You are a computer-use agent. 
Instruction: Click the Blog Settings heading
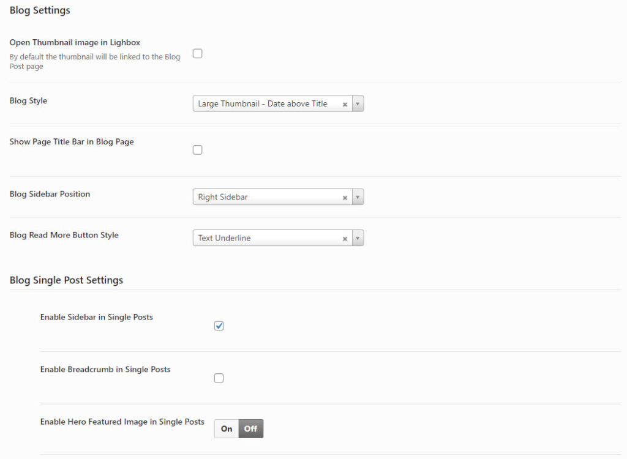pyautogui.click(x=40, y=10)
